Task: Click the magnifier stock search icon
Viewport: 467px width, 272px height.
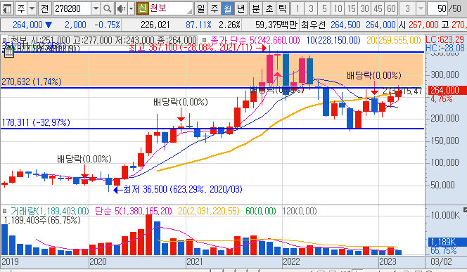Action: tap(107, 9)
